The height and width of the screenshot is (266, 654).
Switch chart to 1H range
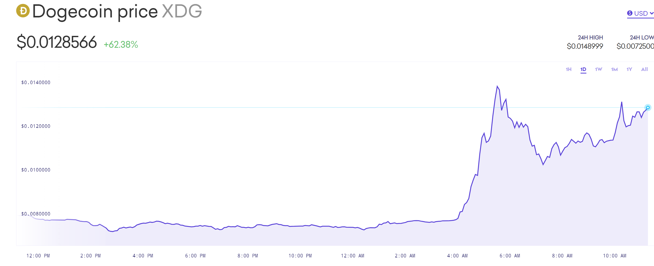pos(568,69)
